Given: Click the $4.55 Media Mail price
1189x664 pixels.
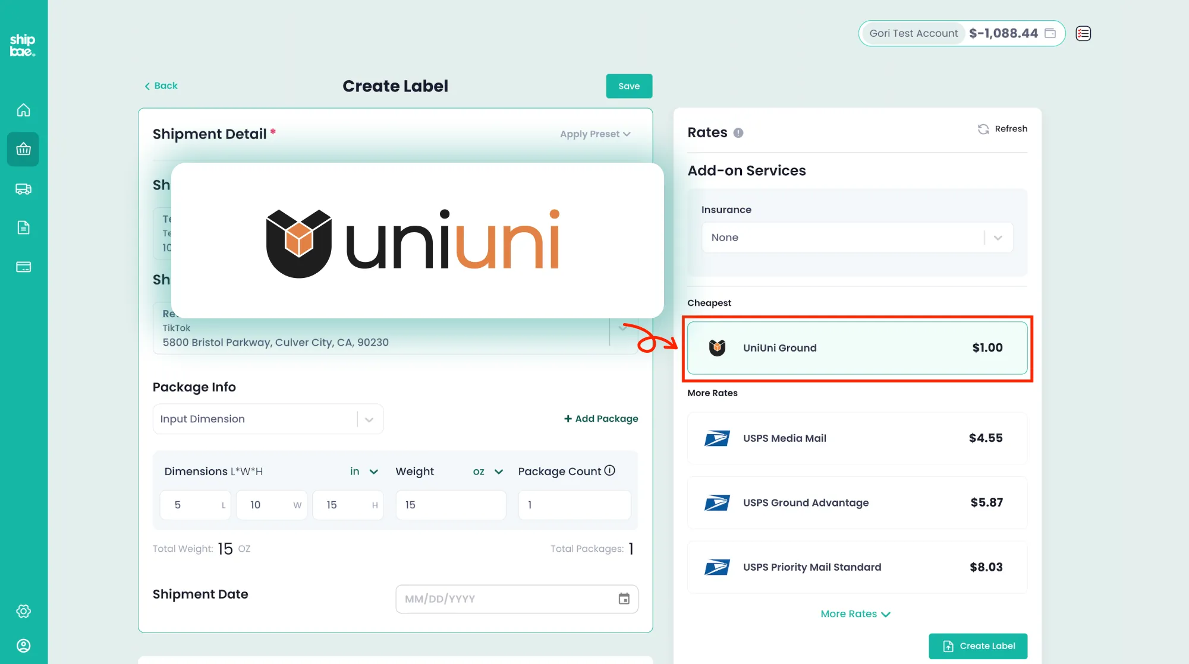Looking at the screenshot, I should (986, 438).
